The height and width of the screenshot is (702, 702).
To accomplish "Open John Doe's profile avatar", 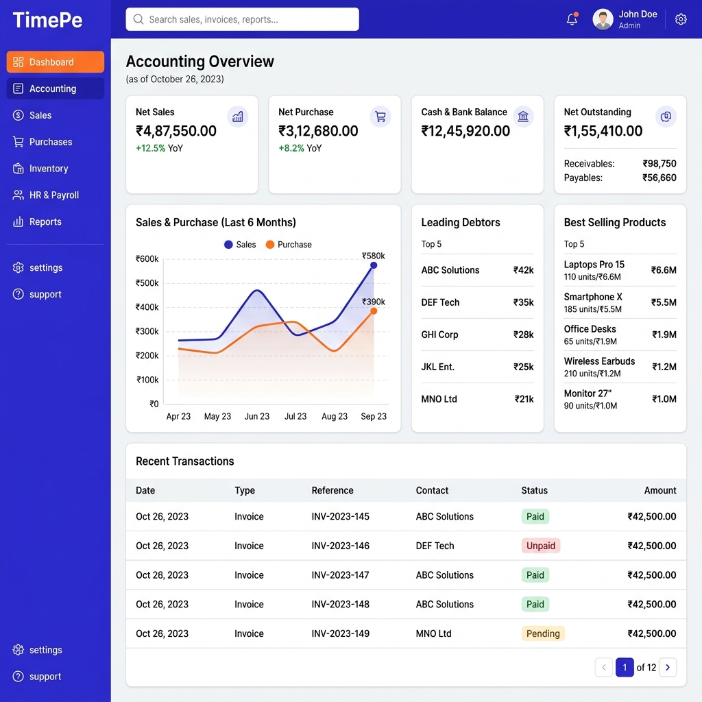I will [603, 19].
